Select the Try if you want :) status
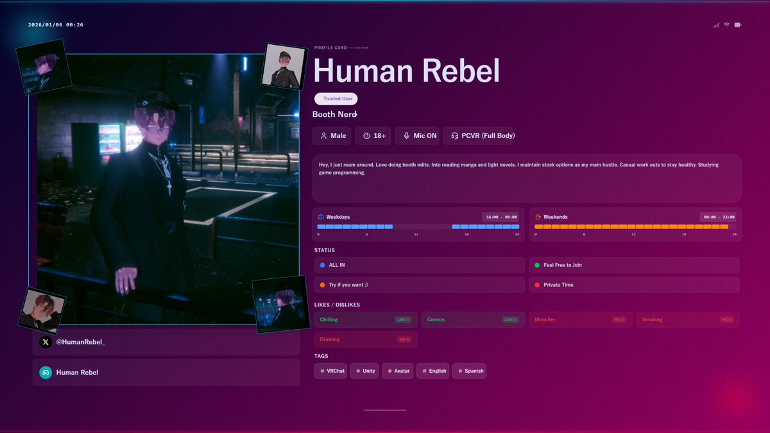 420,285
